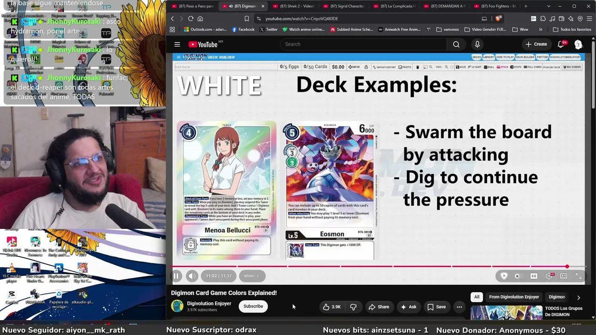Open YouTube notifications bell
The width and height of the screenshot is (596, 335).
click(x=561, y=44)
